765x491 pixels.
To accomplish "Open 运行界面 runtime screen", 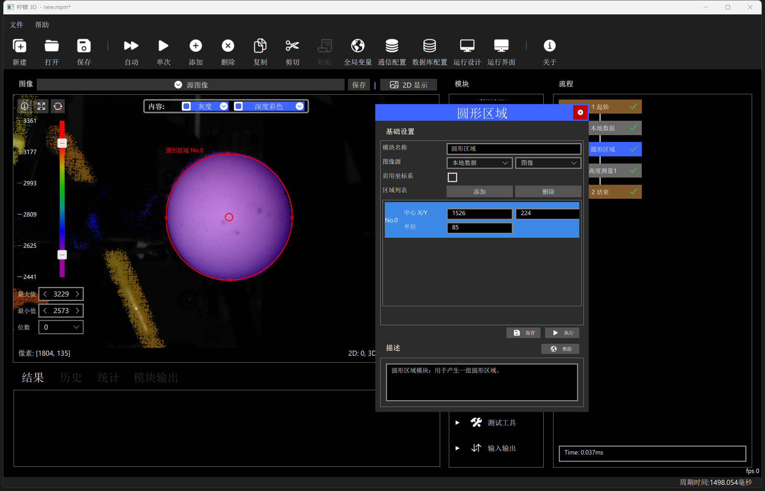I will point(501,46).
